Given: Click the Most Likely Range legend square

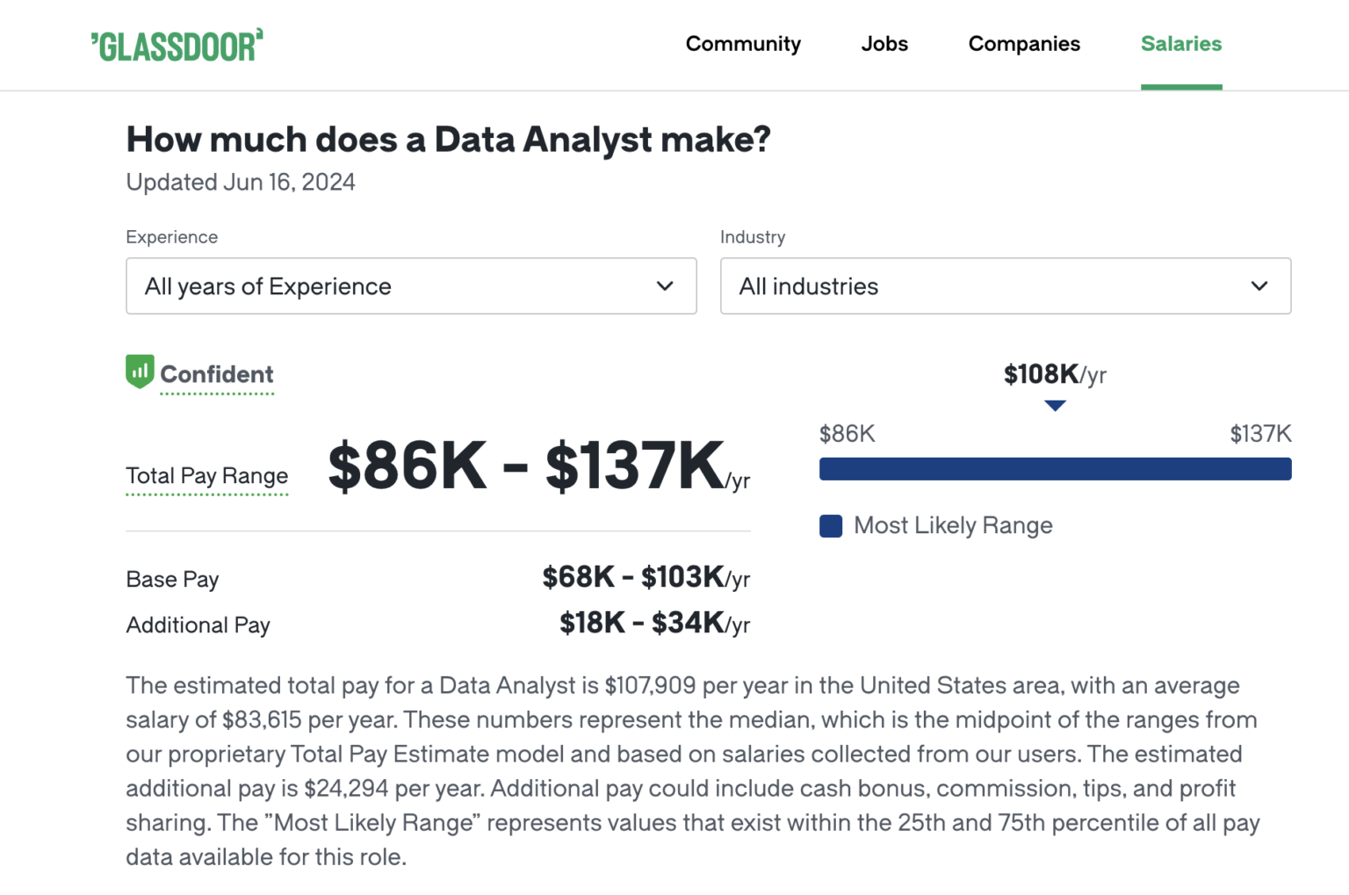Looking at the screenshot, I should pos(830,526).
